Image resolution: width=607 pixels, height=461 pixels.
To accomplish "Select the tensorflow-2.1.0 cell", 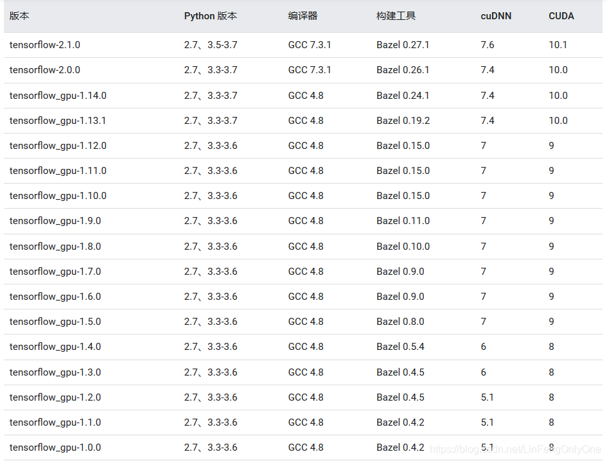I will pyautogui.click(x=45, y=45).
